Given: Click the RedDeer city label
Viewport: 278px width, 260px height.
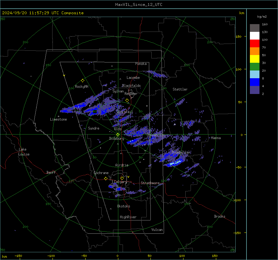Looking at the screenshot, I should click(x=131, y=94).
